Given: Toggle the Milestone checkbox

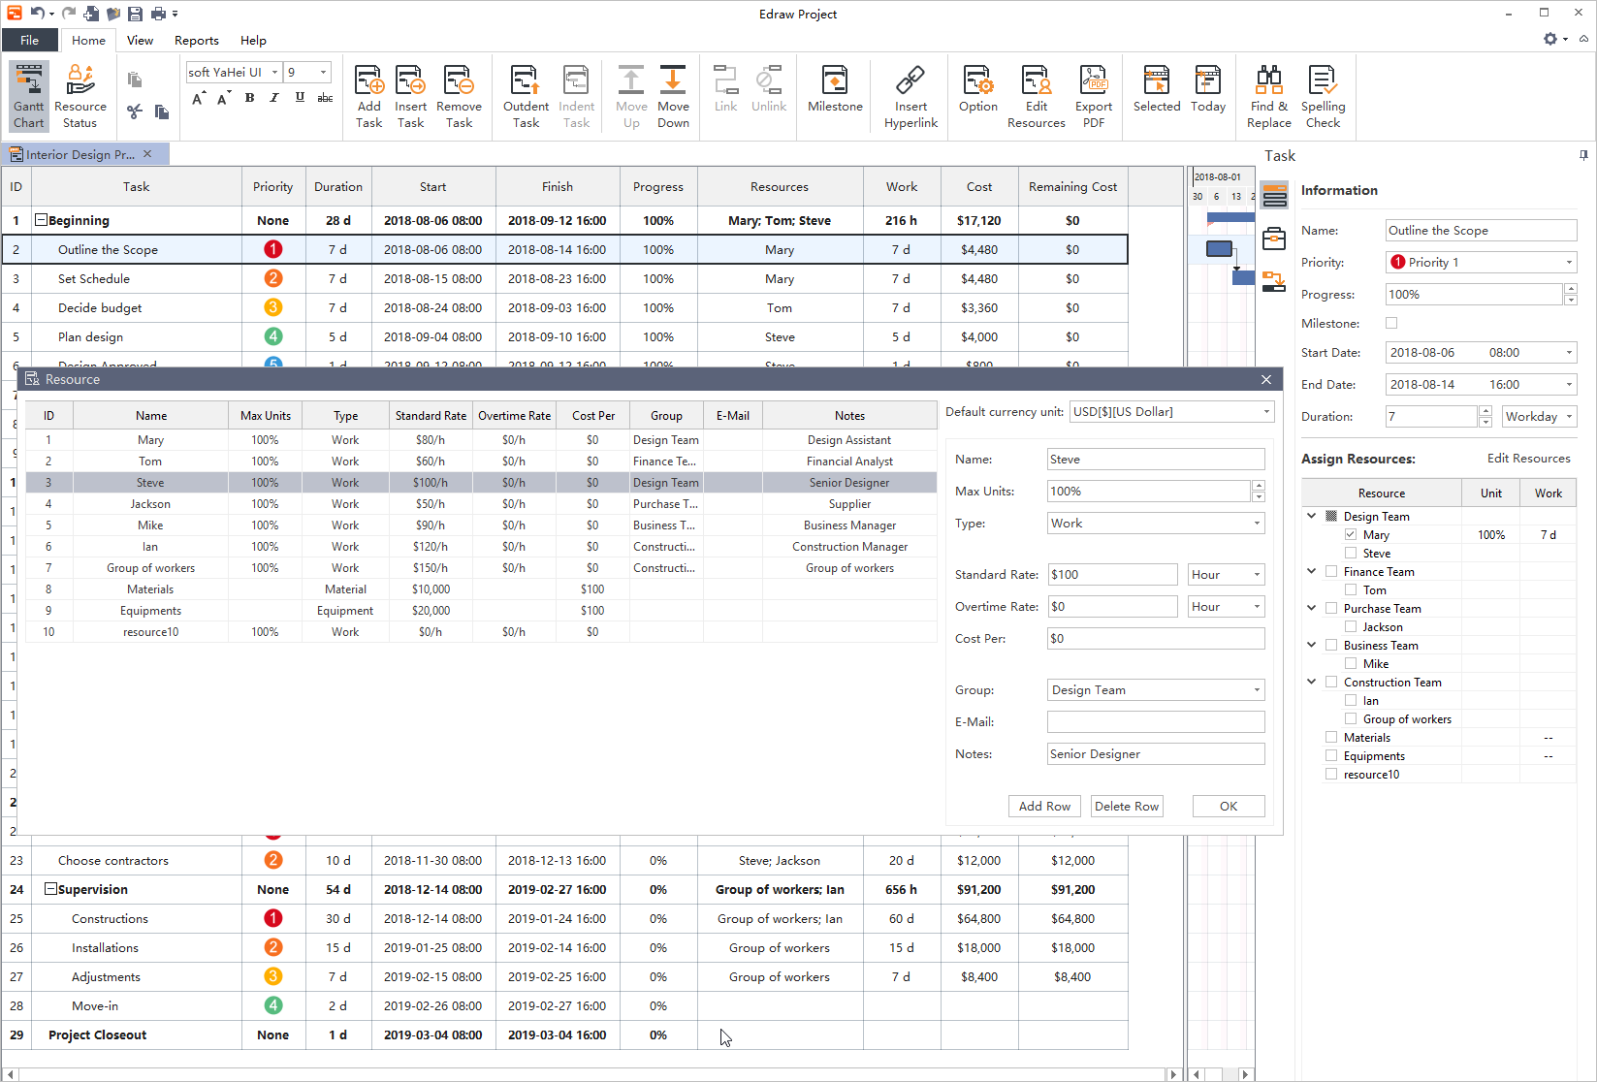Looking at the screenshot, I should [x=1392, y=323].
